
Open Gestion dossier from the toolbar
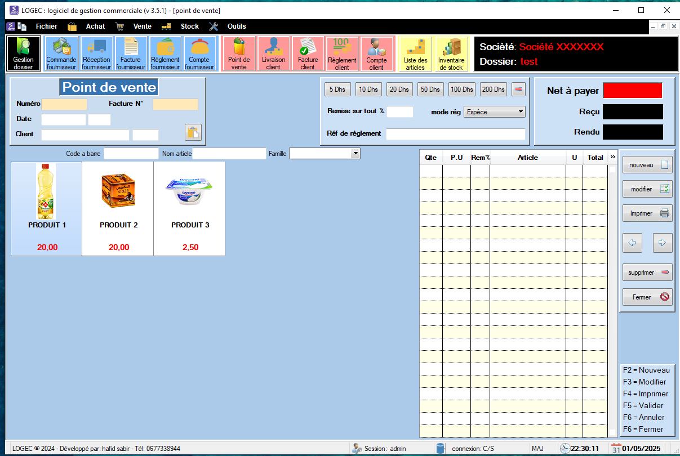point(24,54)
